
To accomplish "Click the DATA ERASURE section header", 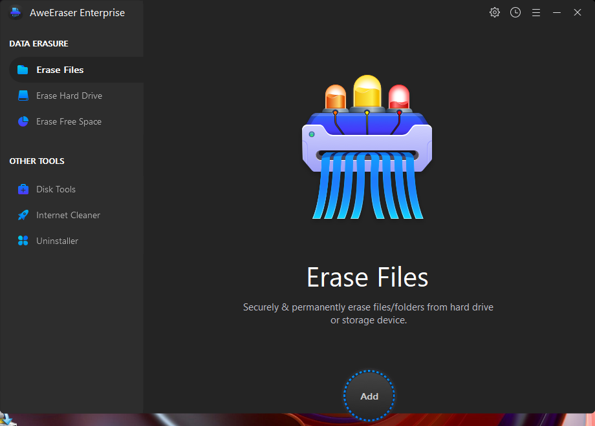I will [x=39, y=43].
